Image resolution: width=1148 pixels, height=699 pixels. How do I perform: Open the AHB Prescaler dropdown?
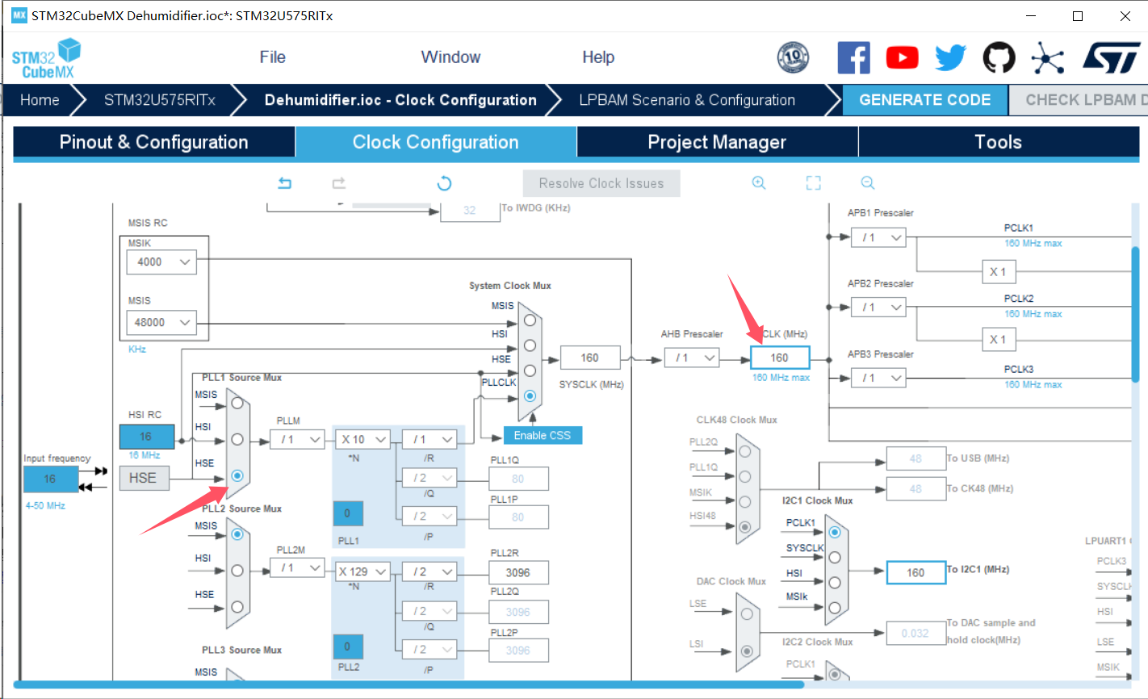click(x=692, y=358)
